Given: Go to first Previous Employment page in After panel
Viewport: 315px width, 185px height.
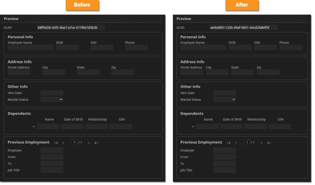Looking at the screenshot, I should point(229,143).
